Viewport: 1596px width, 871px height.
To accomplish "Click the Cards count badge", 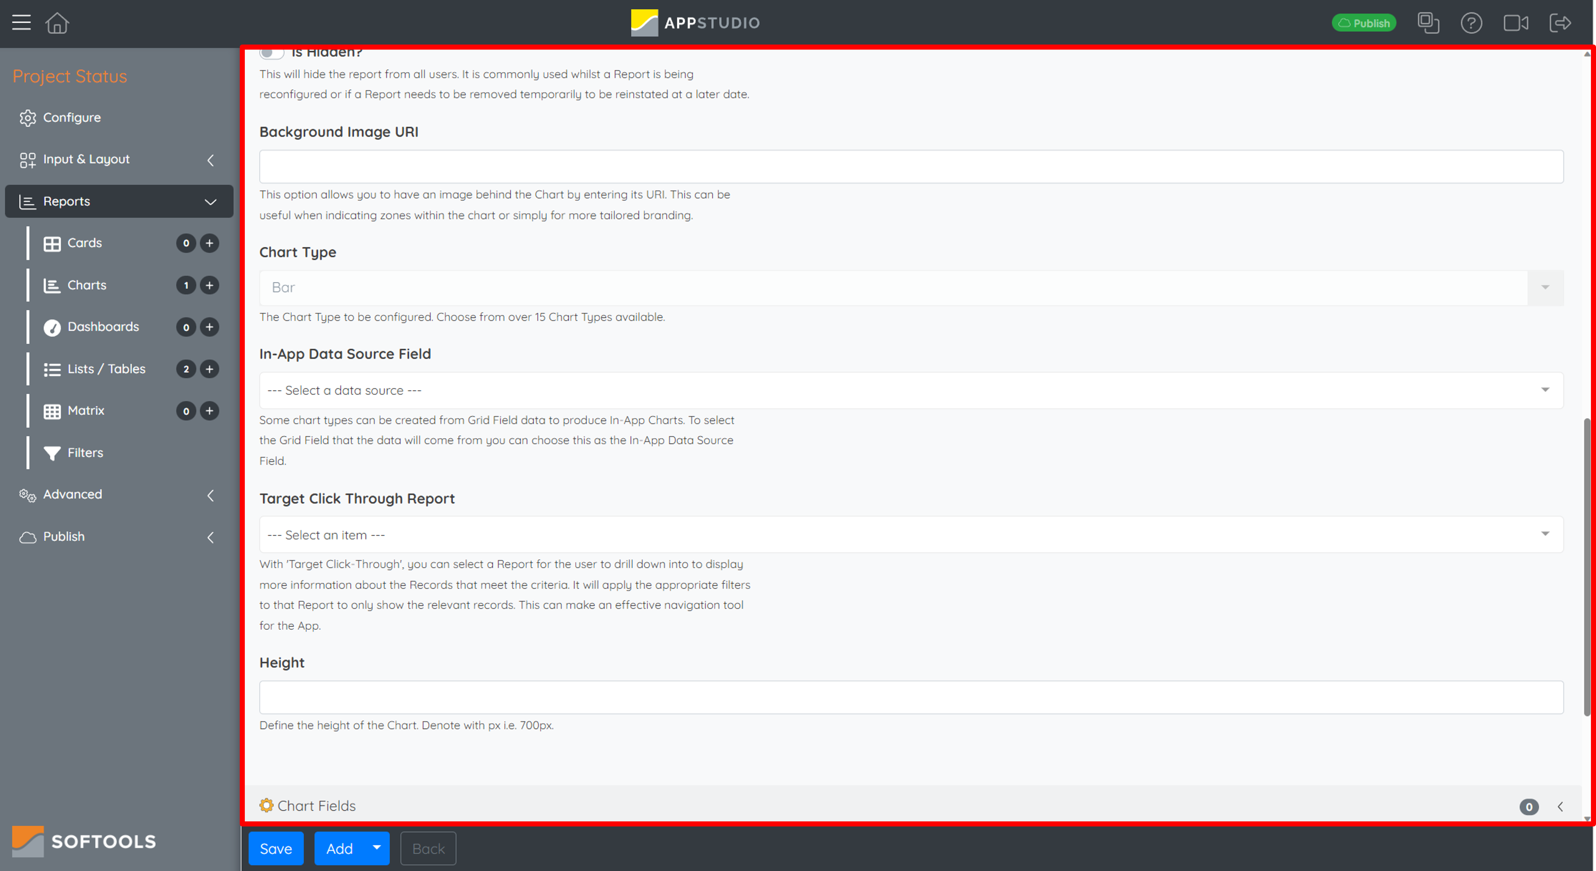I will pos(186,243).
